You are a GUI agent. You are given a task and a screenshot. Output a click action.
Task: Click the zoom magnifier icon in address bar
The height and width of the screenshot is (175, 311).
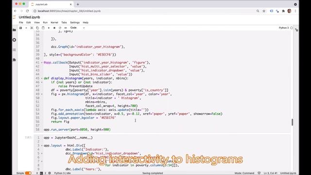(x=258, y=11)
